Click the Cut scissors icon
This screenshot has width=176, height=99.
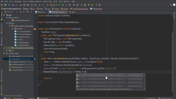click(21, 5)
